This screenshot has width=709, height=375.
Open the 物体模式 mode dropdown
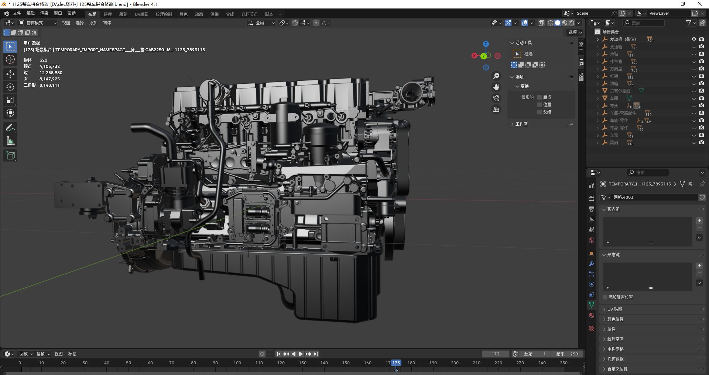coord(38,23)
